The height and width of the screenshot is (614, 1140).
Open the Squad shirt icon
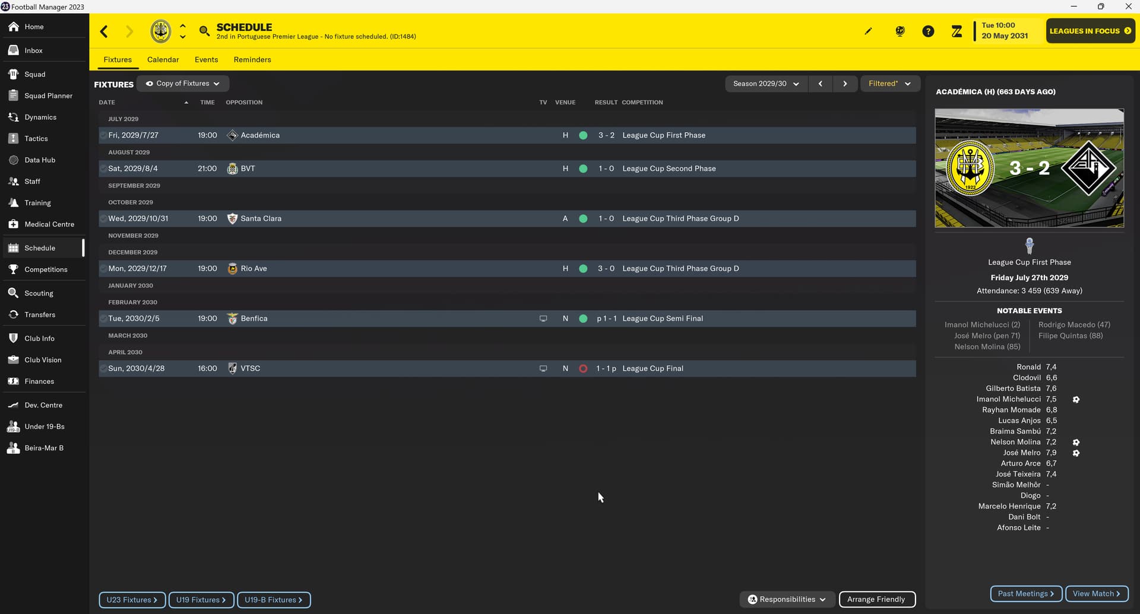tap(14, 74)
